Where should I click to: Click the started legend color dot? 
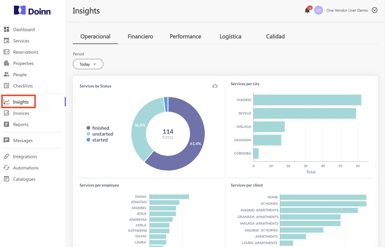(88, 139)
